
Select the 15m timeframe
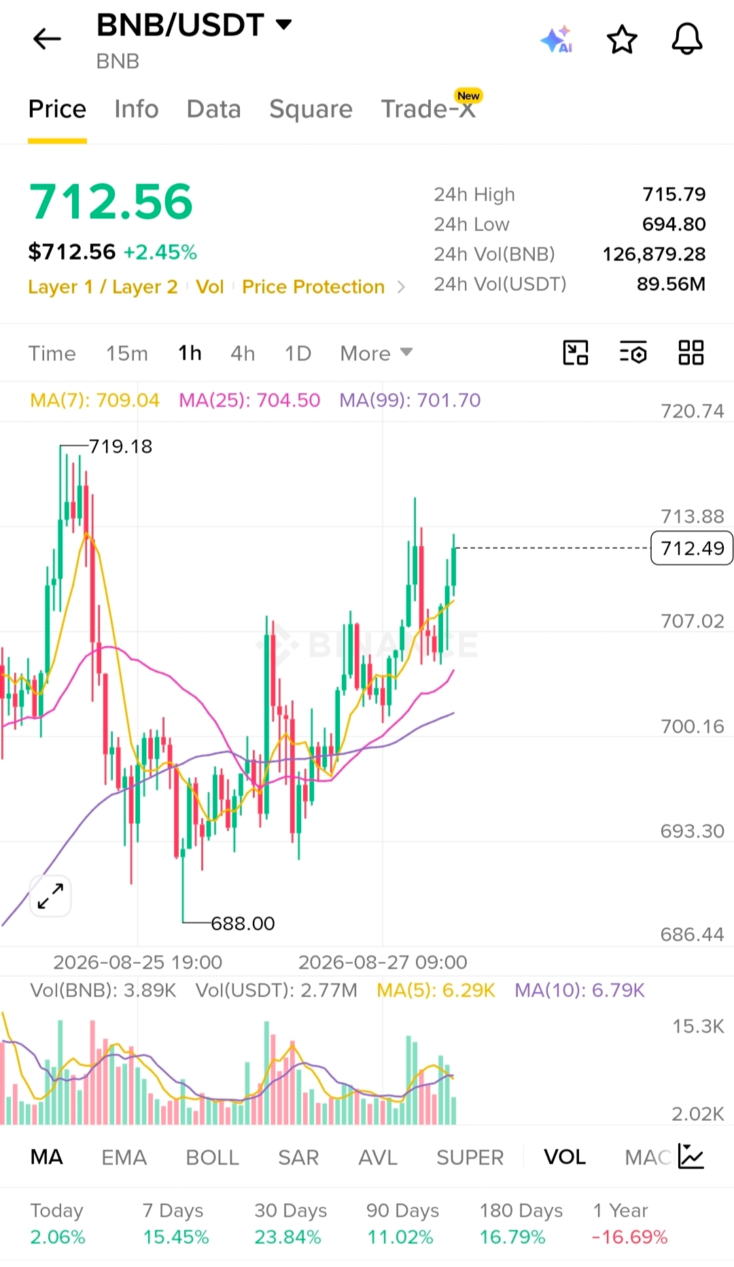point(126,353)
